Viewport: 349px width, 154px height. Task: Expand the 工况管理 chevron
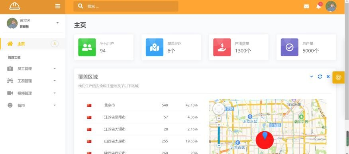[x=55, y=81]
